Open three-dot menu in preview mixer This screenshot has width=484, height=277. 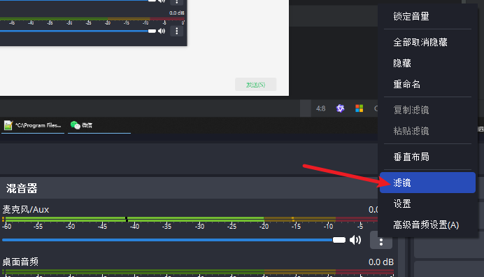click(176, 31)
